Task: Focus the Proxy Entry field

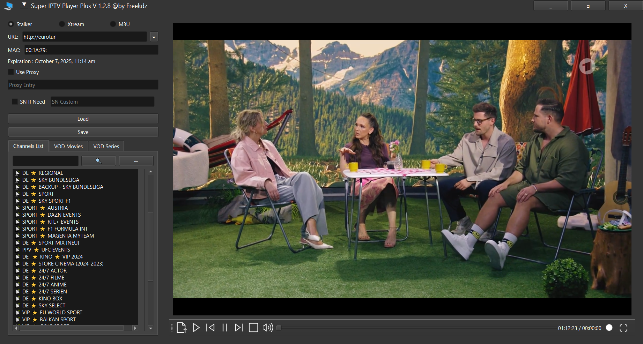Action: tap(83, 85)
